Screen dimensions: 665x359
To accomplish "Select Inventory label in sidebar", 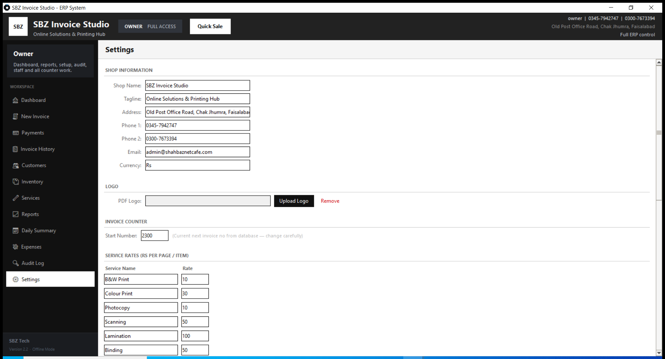I will 32,182.
